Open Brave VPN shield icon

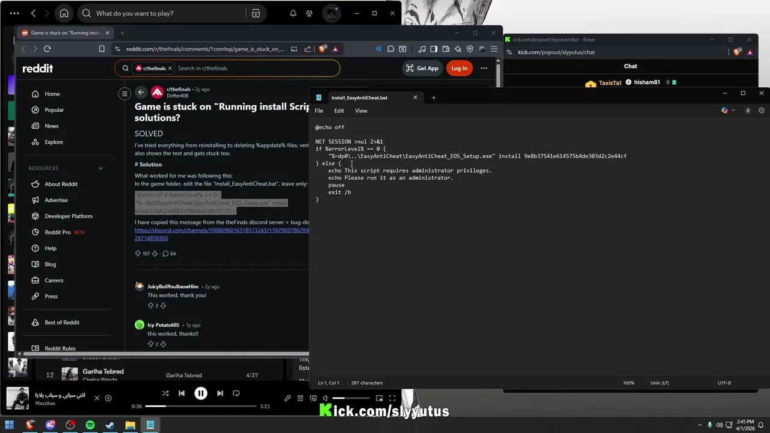pos(470,49)
